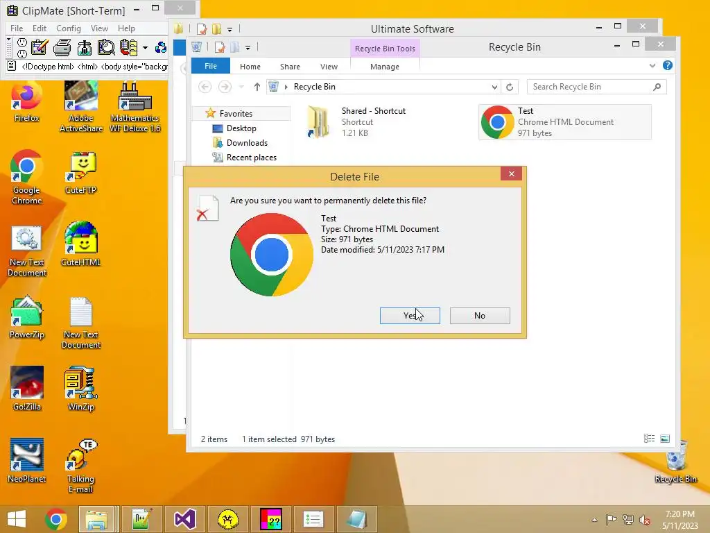The height and width of the screenshot is (533, 710).
Task: Click the ClipMate power outlet icon
Action: coord(21,48)
